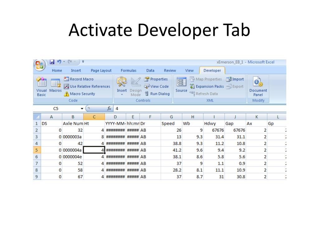Click Speed value 41.2

[x=171, y=150]
